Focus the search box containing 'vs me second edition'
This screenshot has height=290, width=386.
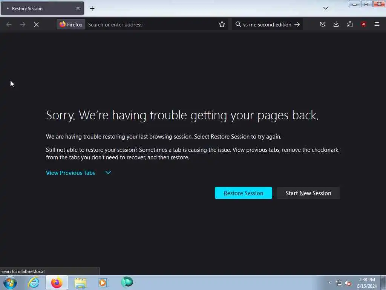click(x=267, y=25)
